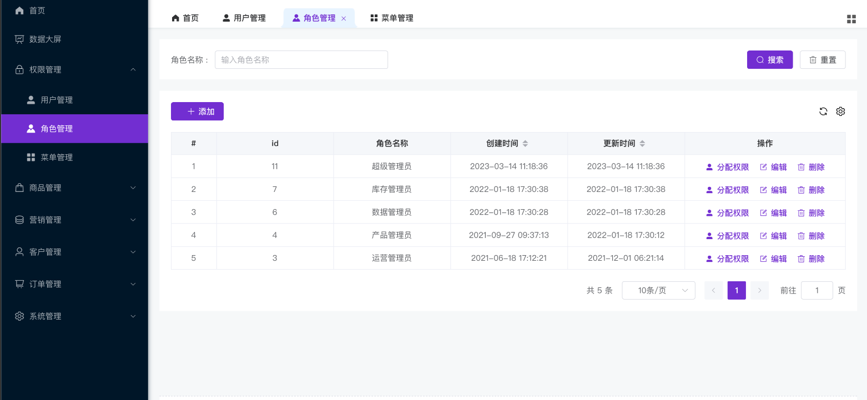Image resolution: width=867 pixels, height=400 pixels.
Task: Delete the 产品管理员 role
Action: 811,236
